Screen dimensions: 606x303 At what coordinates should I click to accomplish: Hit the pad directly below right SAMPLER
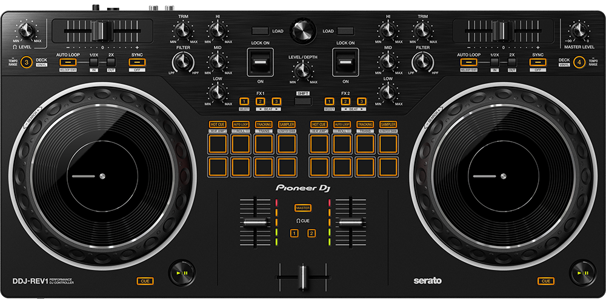(388, 144)
